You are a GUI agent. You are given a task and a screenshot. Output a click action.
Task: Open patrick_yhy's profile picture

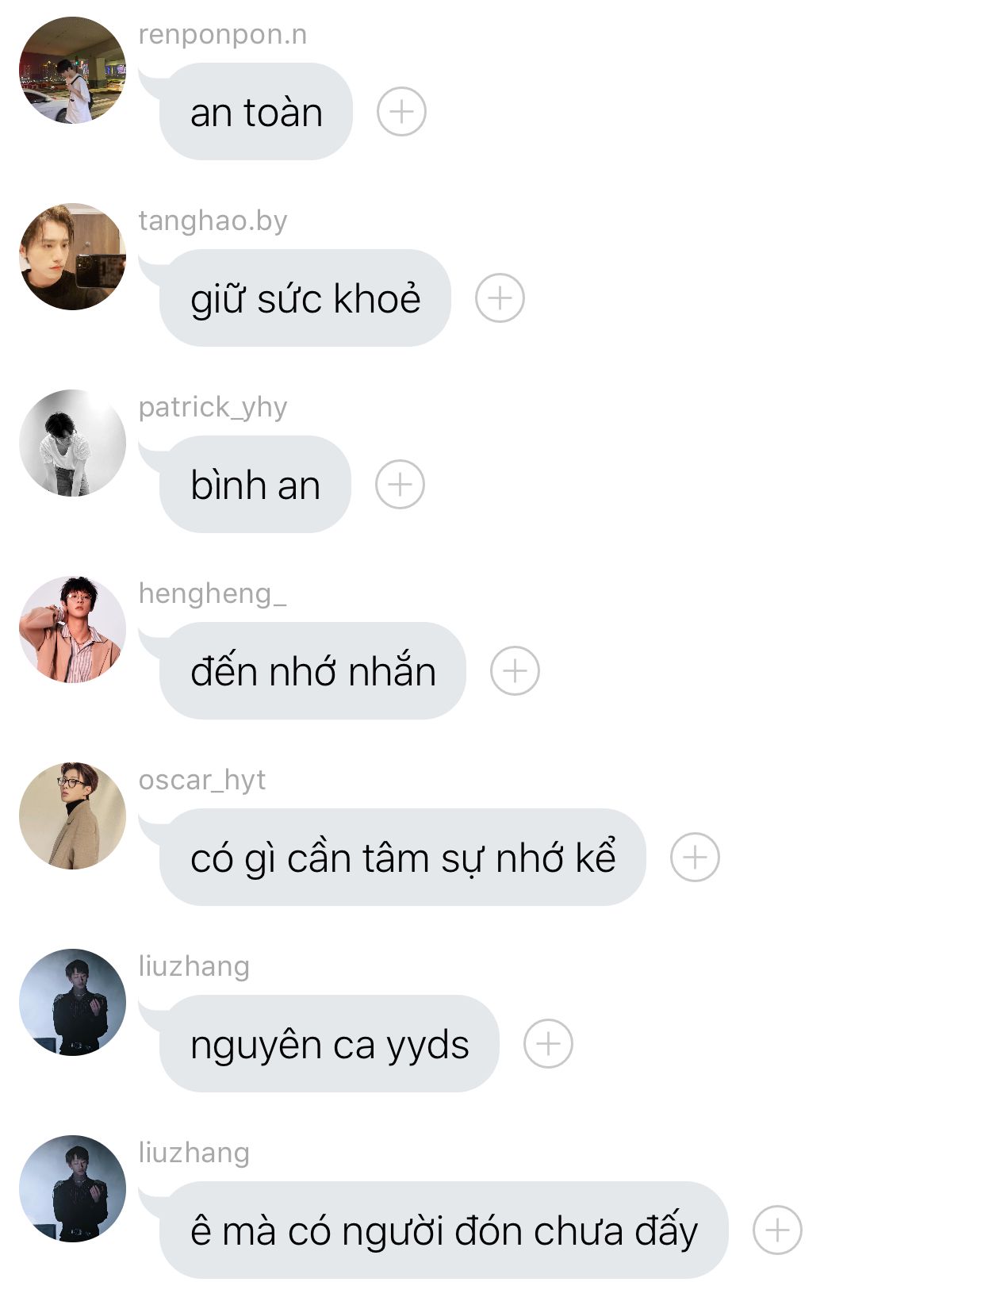click(72, 443)
